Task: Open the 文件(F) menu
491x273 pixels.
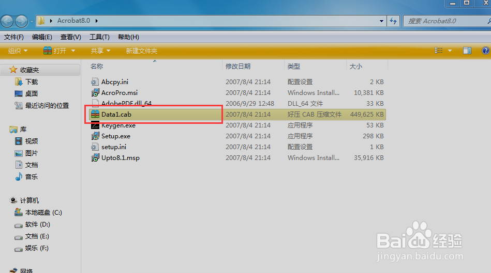Action: click(x=14, y=37)
